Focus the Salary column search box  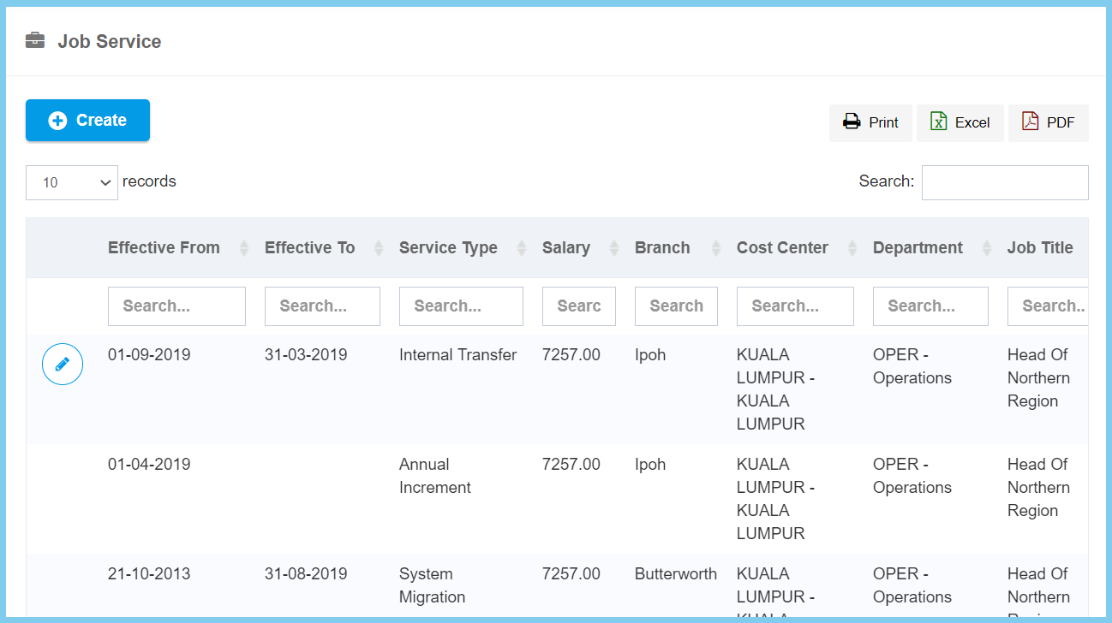coord(578,306)
